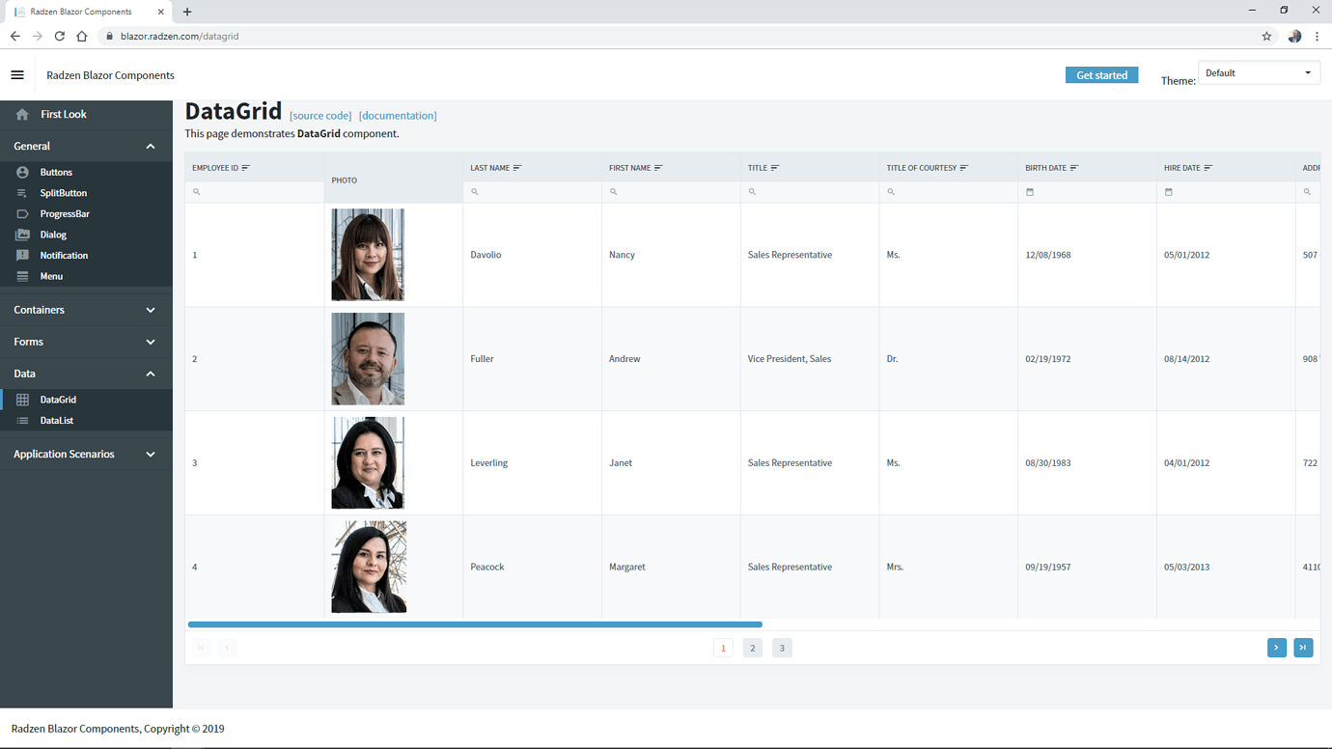This screenshot has width=1332, height=749.
Task: Toggle the hamburger sidebar menu
Action: 17,75
